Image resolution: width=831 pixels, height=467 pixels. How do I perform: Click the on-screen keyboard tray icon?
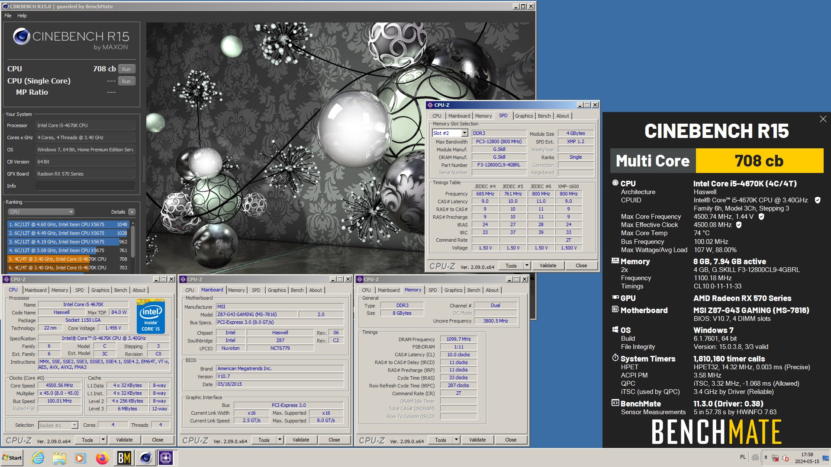point(755,457)
